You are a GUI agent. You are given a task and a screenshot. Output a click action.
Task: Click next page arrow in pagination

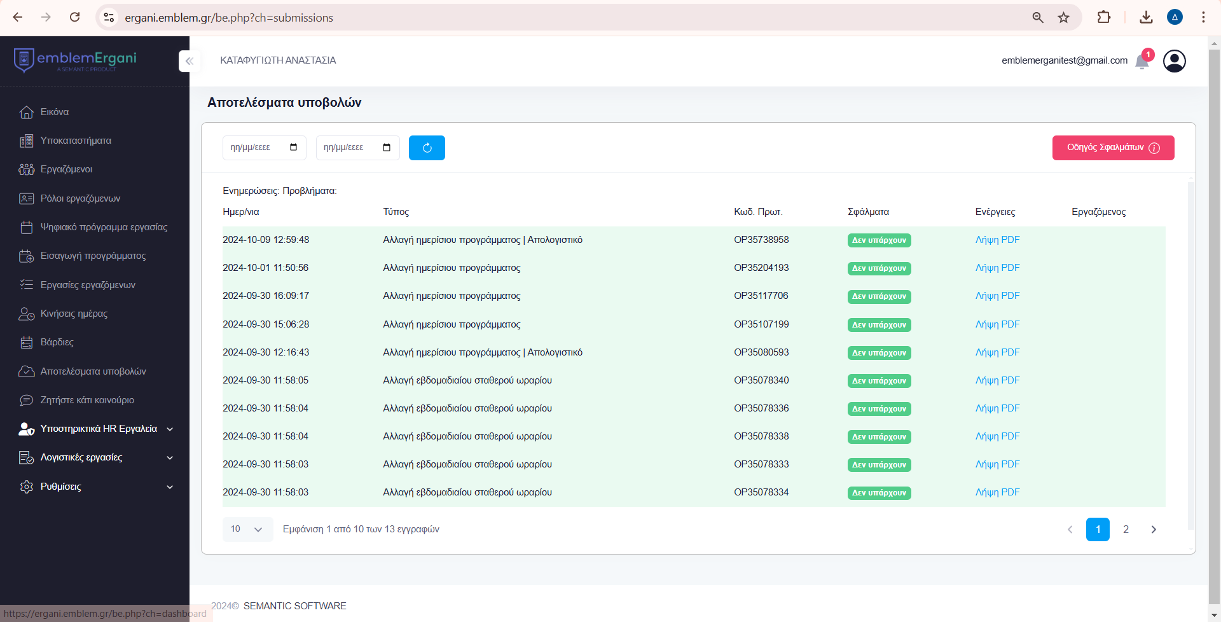pos(1154,529)
